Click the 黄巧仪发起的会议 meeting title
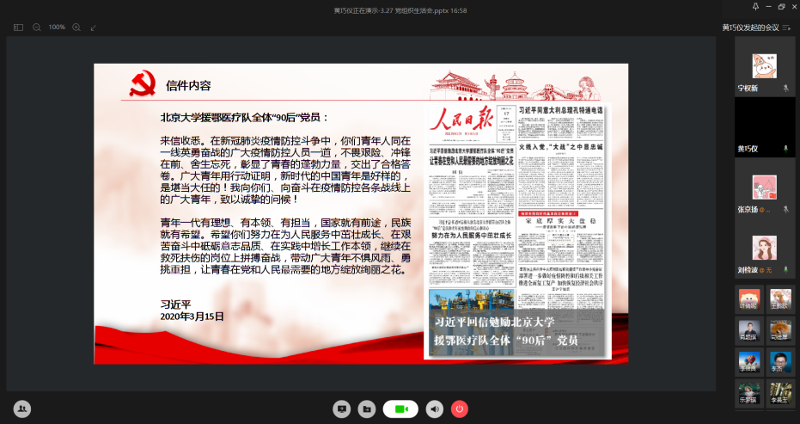Screen dimensions: 800x424 750,28
